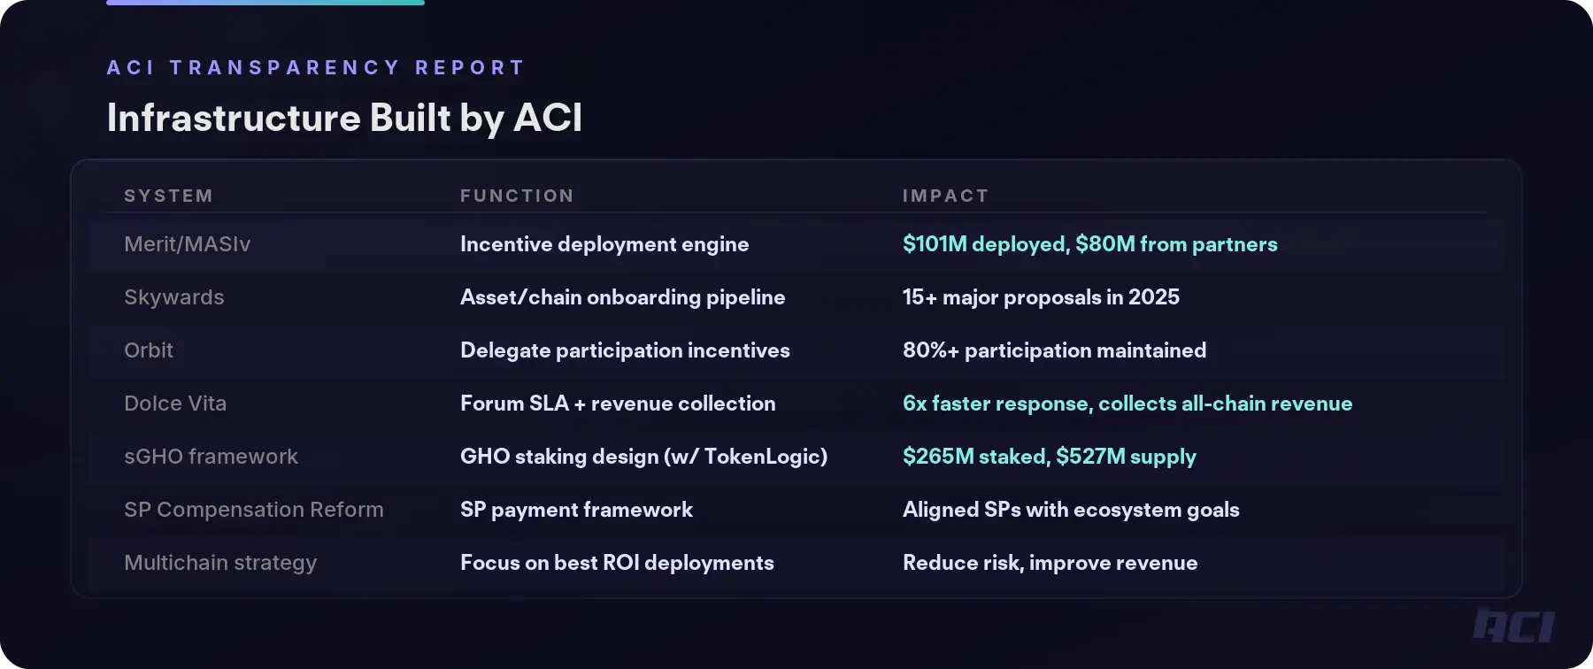1593x669 pixels.
Task: Click the FUNCTION column header
Action: pyautogui.click(x=517, y=196)
